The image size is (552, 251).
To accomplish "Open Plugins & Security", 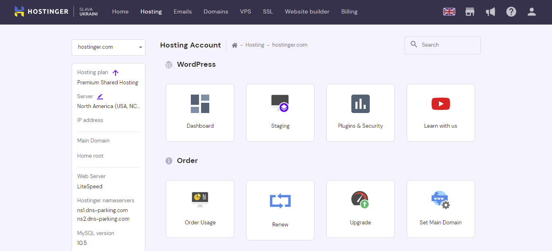I will click(360, 104).
